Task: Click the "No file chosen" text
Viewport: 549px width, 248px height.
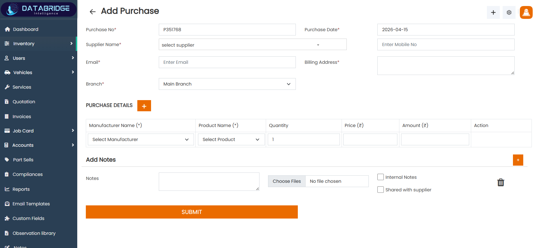Action: click(x=326, y=181)
